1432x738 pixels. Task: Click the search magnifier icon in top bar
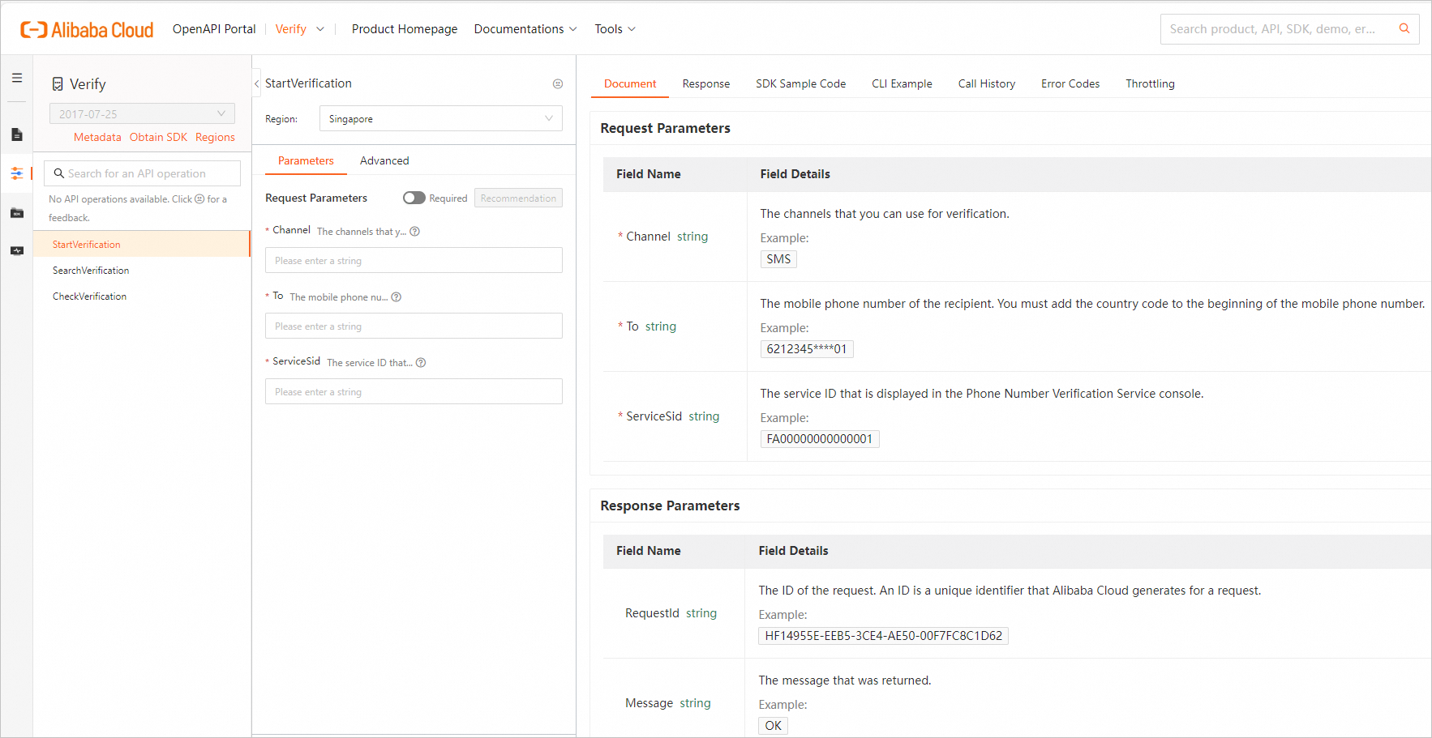click(1404, 29)
